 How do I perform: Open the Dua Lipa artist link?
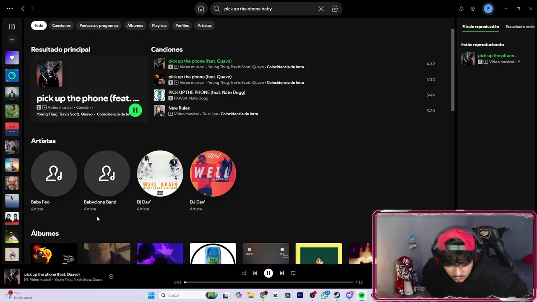(211, 114)
